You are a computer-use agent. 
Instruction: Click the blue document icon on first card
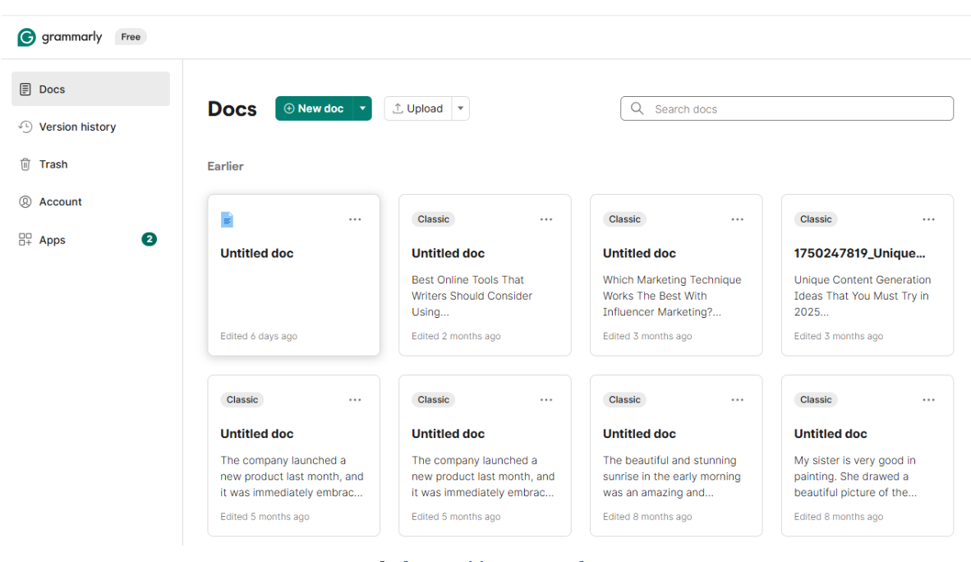click(x=228, y=219)
